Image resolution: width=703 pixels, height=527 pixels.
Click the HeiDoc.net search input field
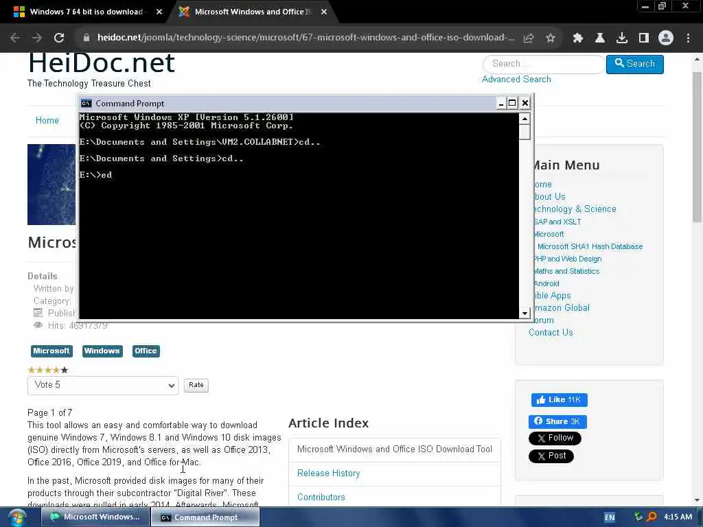point(544,64)
